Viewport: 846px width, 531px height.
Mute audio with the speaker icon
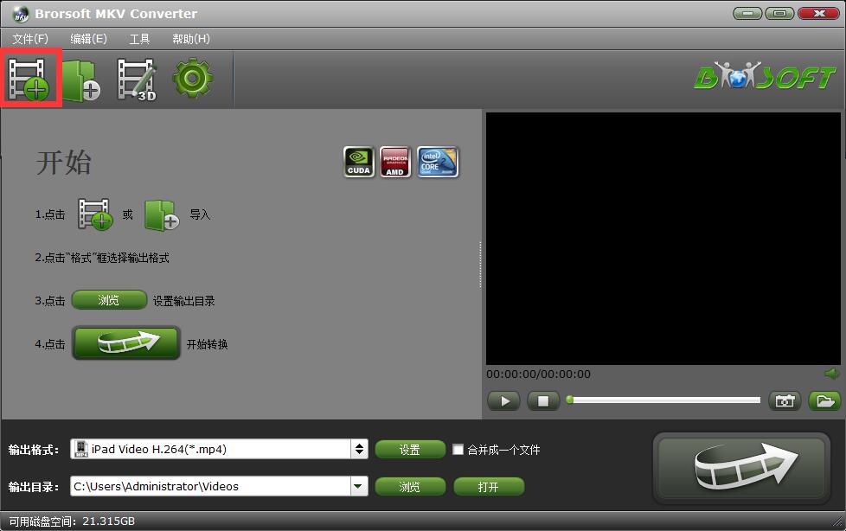(x=832, y=374)
